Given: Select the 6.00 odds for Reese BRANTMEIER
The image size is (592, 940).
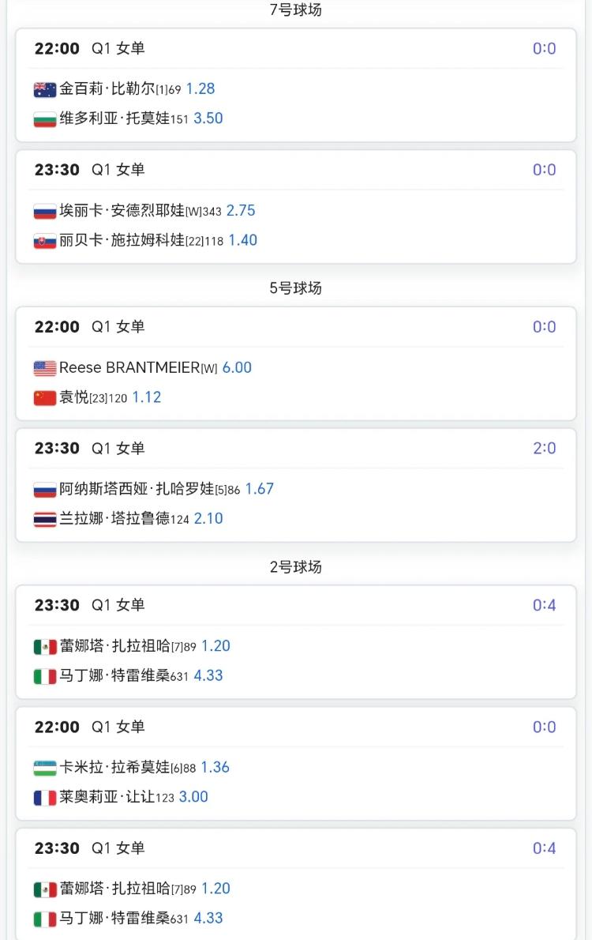Looking at the screenshot, I should [237, 367].
